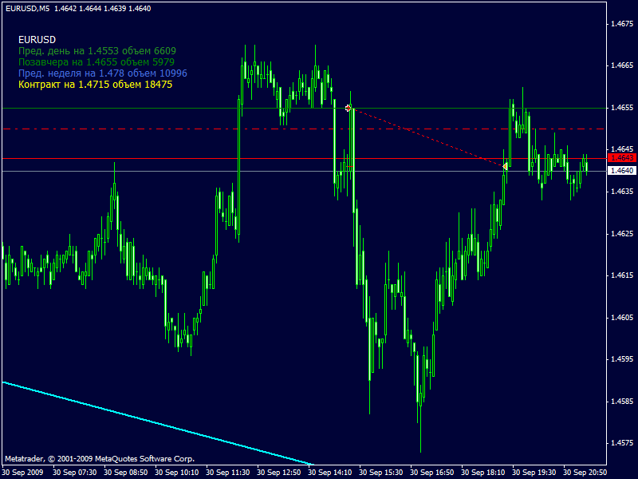Select the solid red horizontal line
Screen dimensions: 638x479
pyautogui.click(x=304, y=158)
